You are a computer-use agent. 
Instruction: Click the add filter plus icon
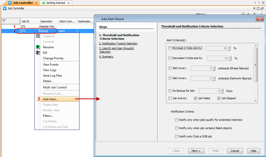(x=248, y=14)
